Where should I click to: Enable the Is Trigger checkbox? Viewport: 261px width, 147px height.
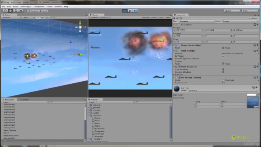pyautogui.click(x=223, y=56)
